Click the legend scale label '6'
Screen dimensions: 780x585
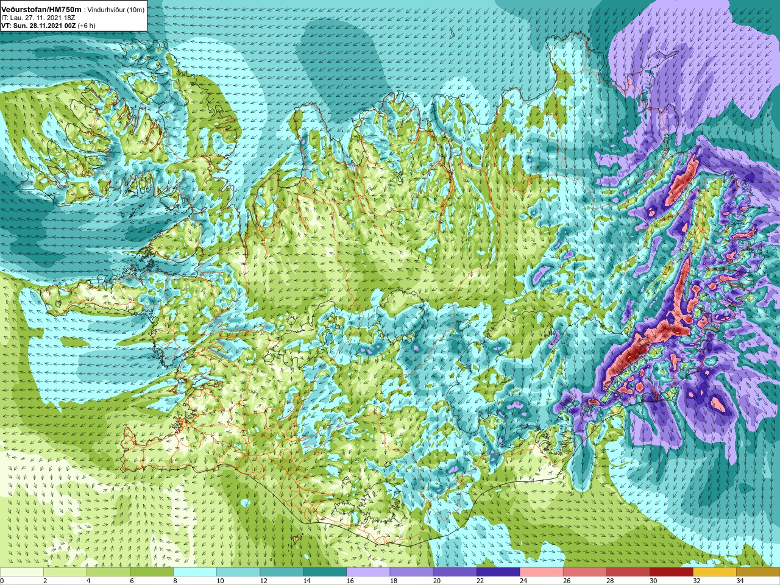point(132,581)
